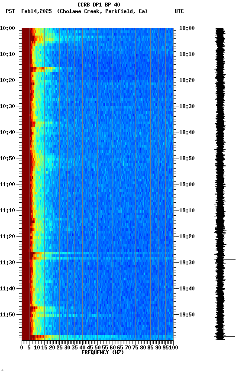239x375 pixels.
Task: Select the 11:20 PST time label
Action: point(7,237)
